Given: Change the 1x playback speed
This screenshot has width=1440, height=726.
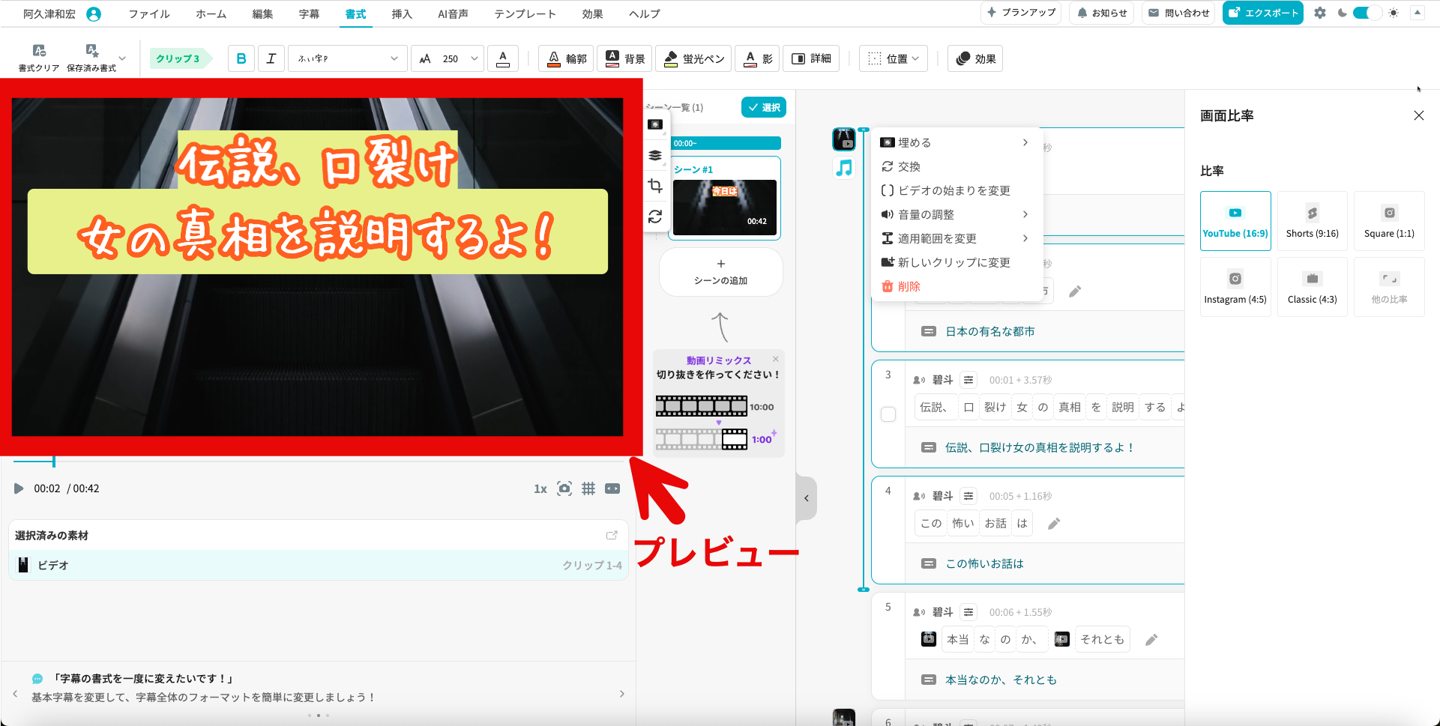Looking at the screenshot, I should [540, 488].
